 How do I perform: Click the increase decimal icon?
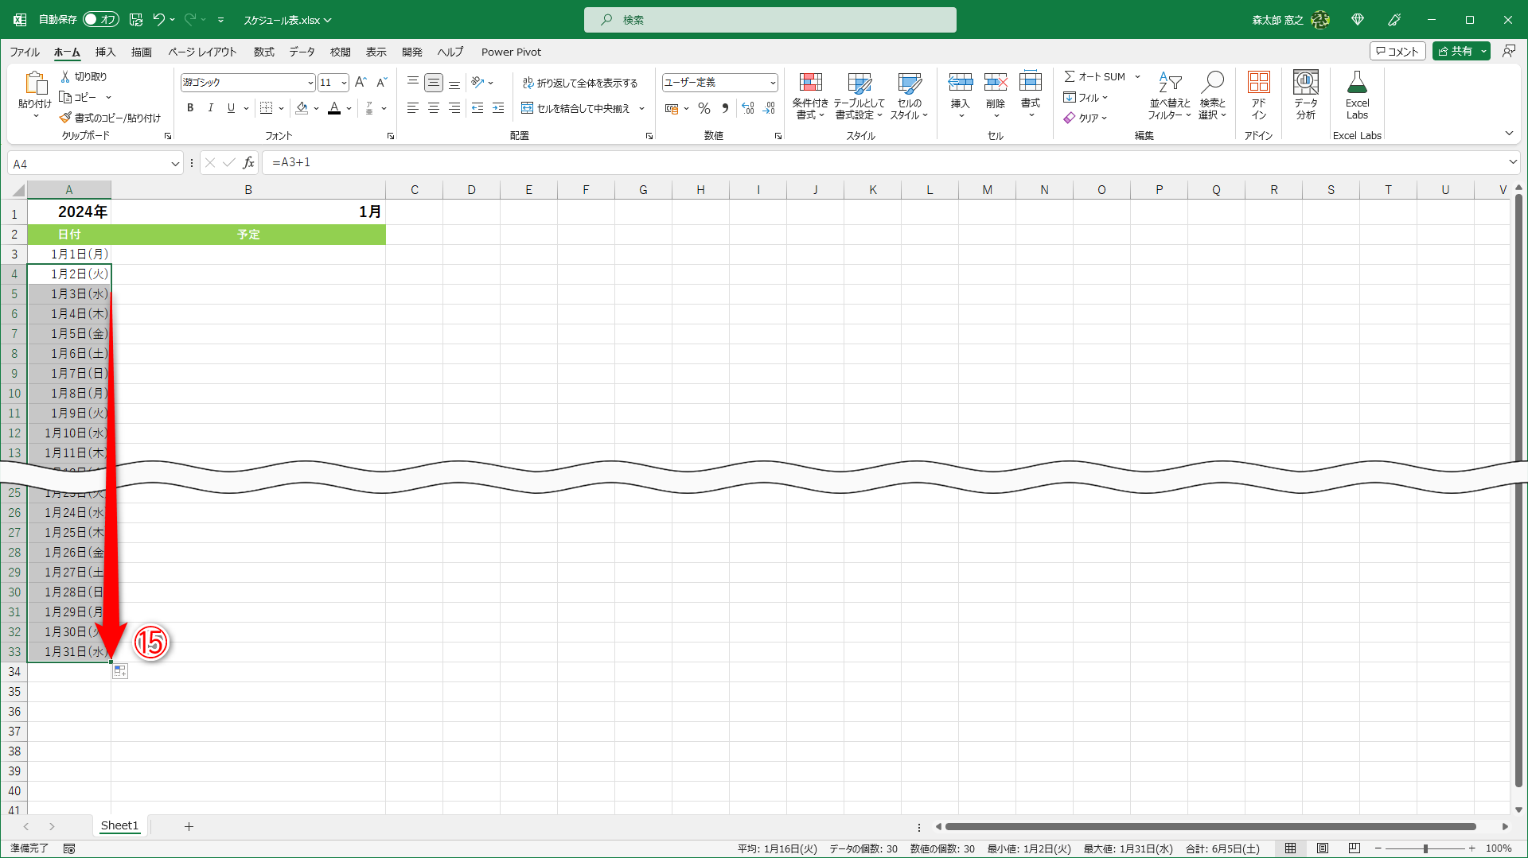click(748, 108)
